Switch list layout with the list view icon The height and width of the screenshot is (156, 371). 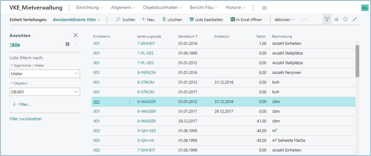pos(336,20)
